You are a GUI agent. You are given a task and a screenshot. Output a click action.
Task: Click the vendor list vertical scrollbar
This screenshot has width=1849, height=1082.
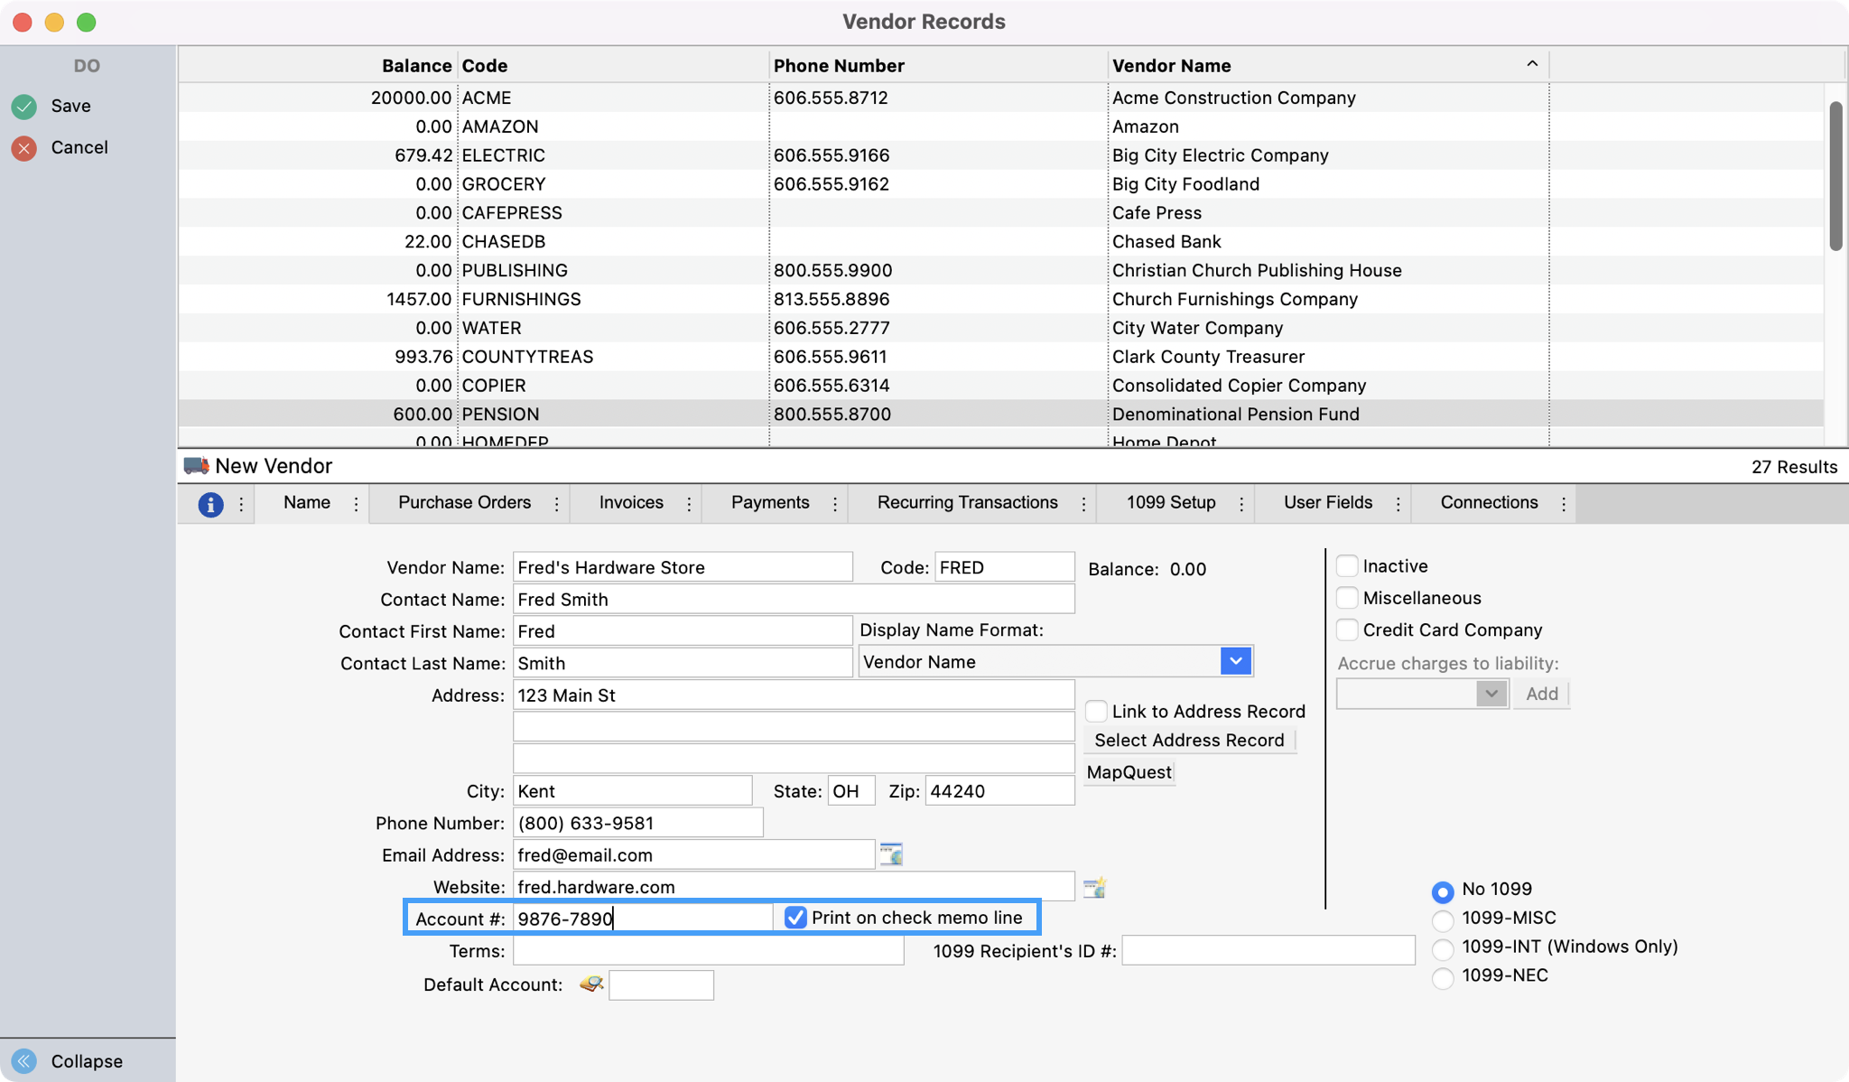point(1835,176)
